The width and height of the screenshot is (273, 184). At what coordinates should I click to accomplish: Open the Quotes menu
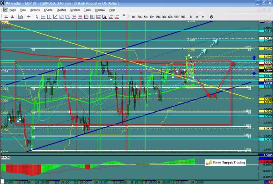coord(61,10)
